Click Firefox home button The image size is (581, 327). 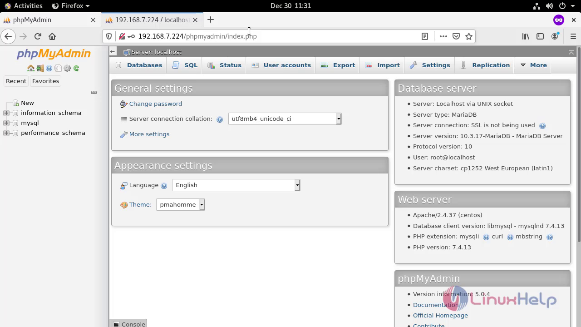(x=52, y=36)
